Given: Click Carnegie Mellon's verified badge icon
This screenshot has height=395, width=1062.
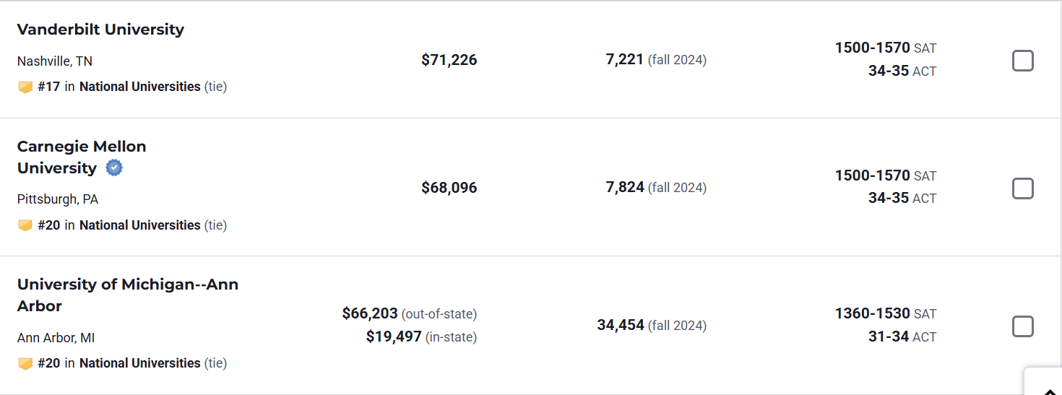Looking at the screenshot, I should click(x=114, y=168).
